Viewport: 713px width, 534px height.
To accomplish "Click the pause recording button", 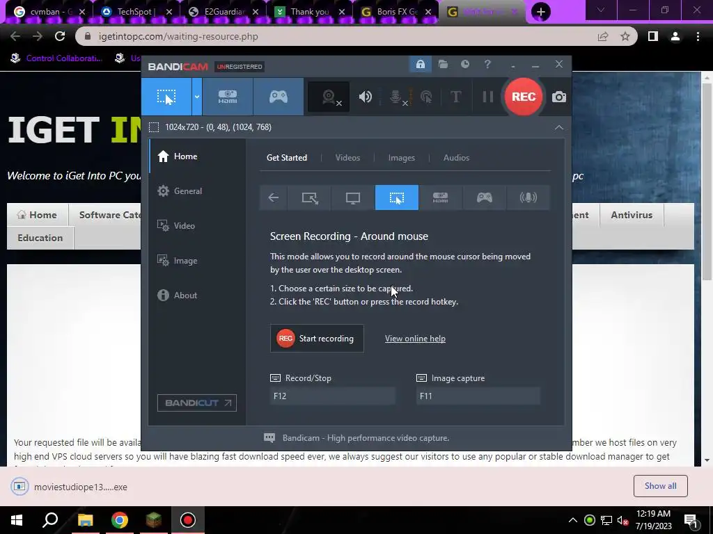I will click(488, 97).
